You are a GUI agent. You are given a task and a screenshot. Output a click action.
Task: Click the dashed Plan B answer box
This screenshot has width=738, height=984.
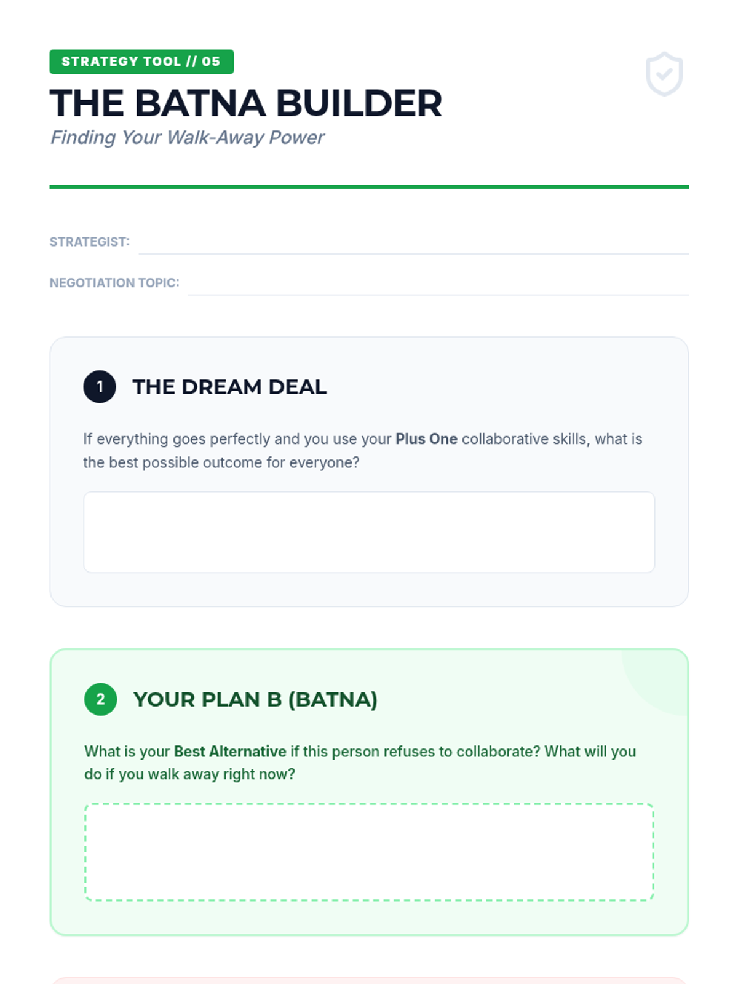point(369,852)
